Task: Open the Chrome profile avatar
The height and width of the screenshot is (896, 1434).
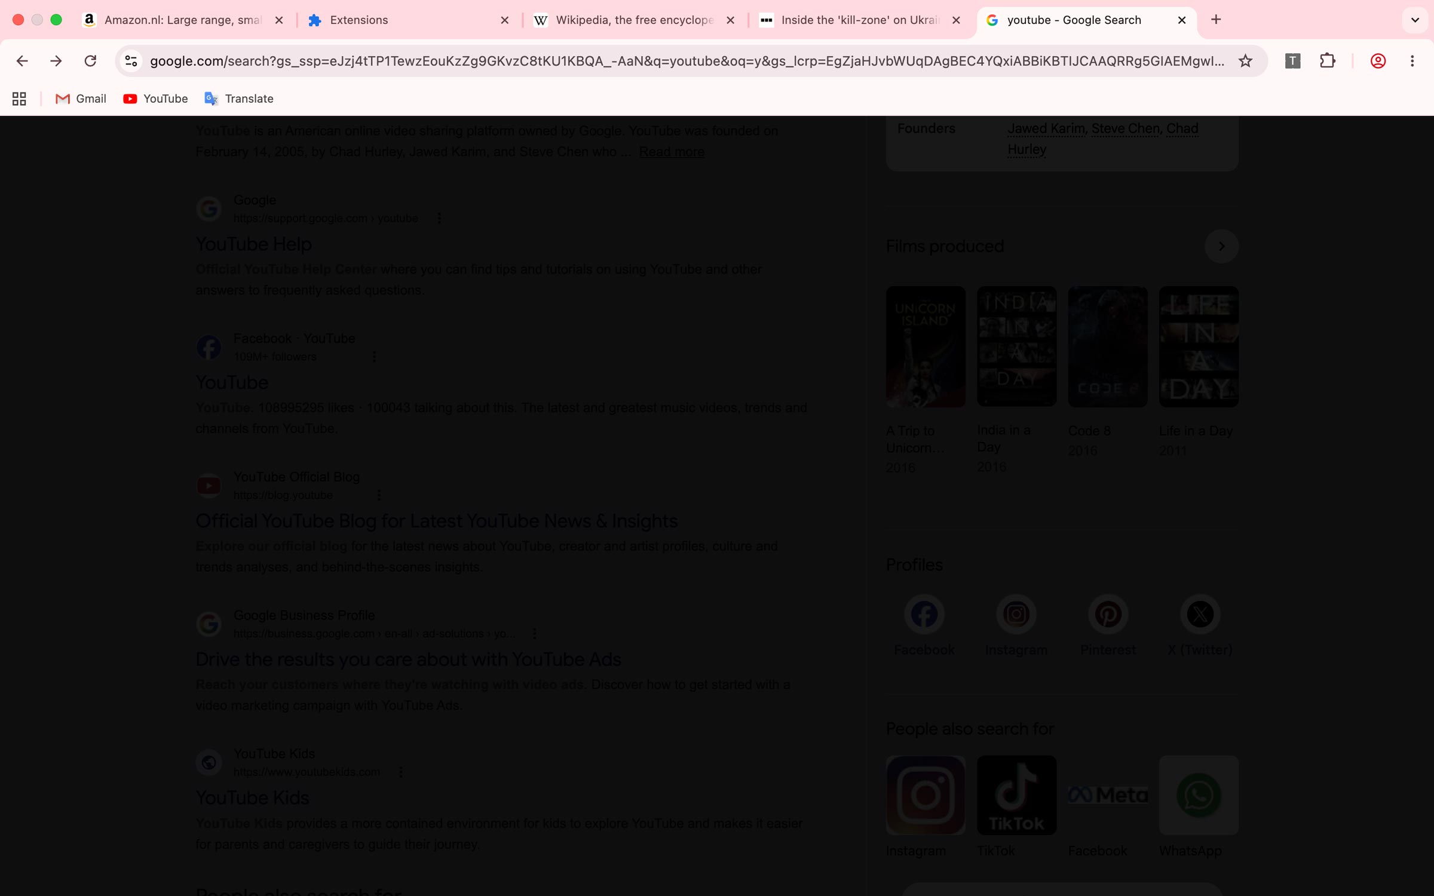Action: [x=1378, y=61]
